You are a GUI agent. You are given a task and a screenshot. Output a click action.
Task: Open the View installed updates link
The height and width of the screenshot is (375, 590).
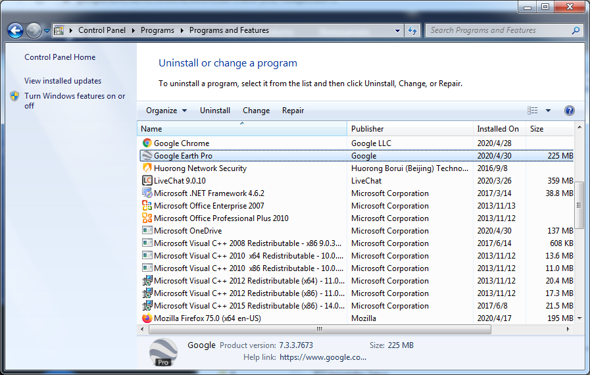click(63, 80)
